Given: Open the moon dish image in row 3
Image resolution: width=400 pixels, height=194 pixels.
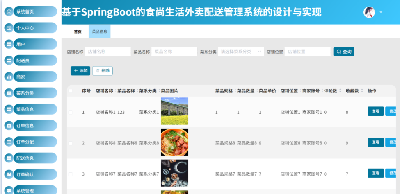Looking at the screenshot, I should pos(174,173).
